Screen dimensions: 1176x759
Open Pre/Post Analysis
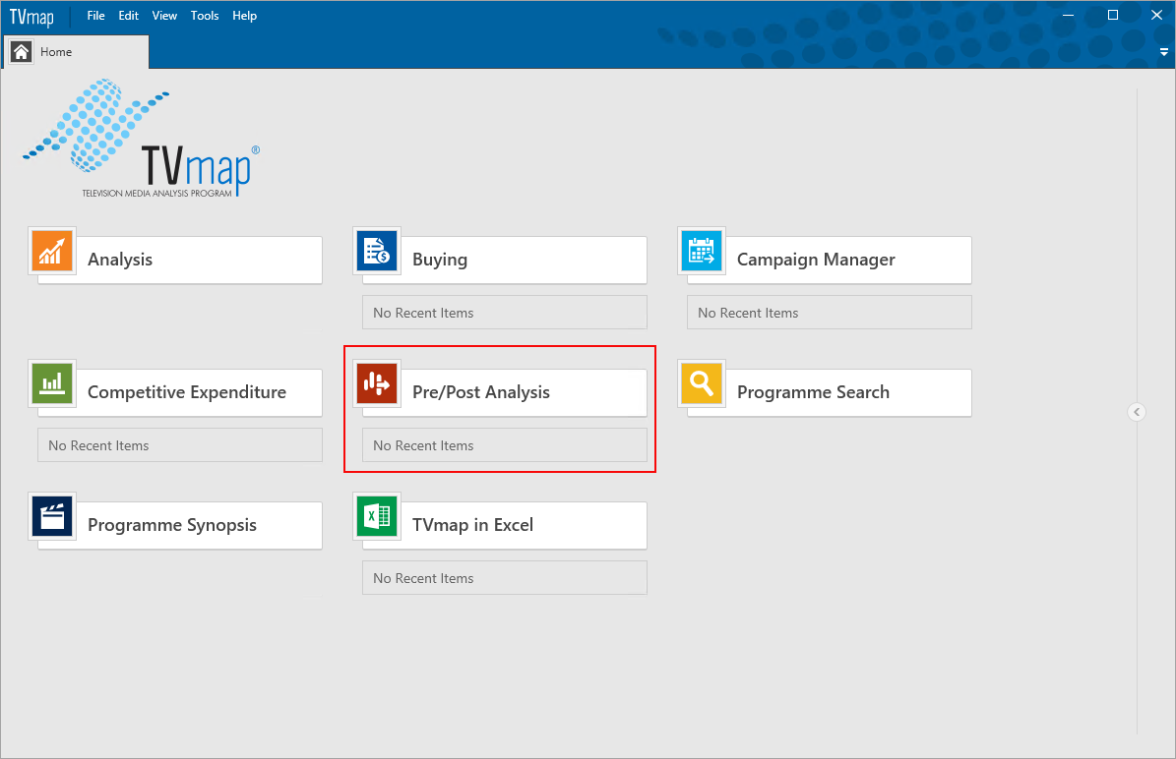pyautogui.click(x=505, y=392)
